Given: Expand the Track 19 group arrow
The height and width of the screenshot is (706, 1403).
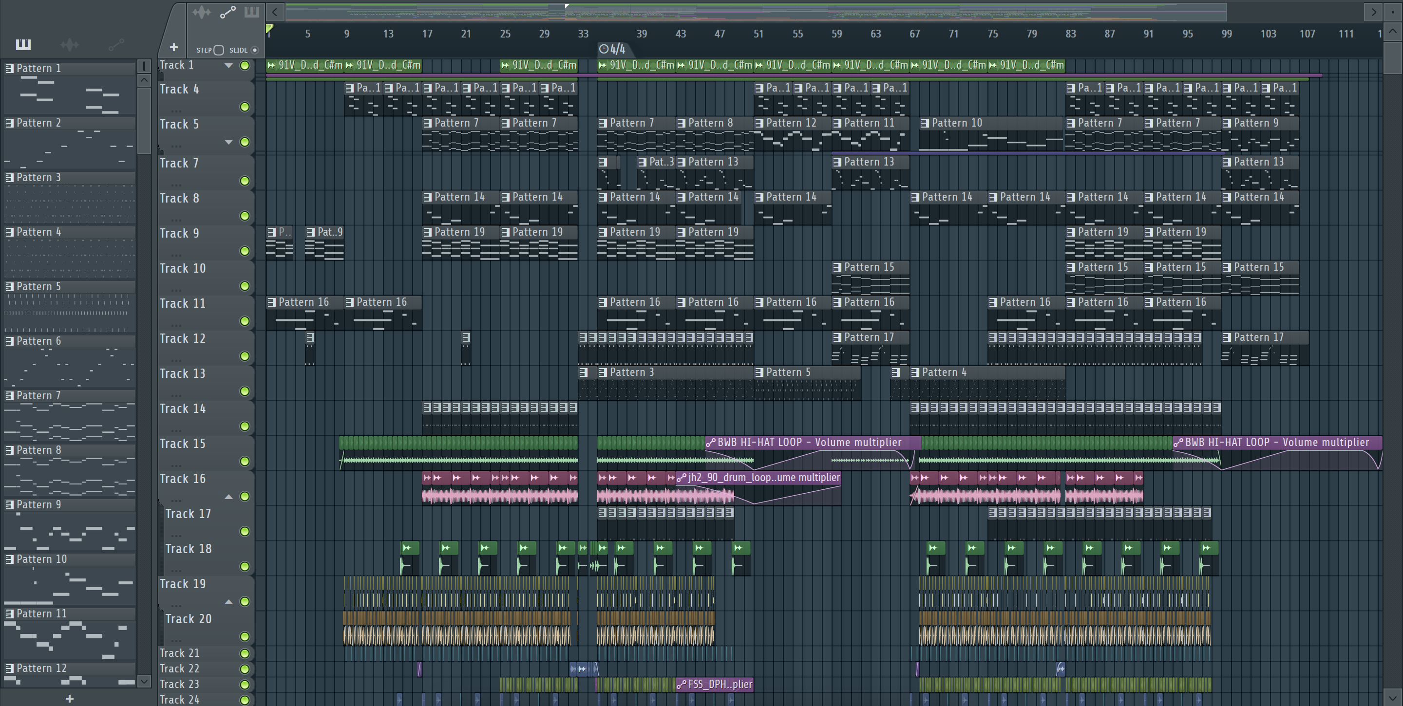Looking at the screenshot, I should (229, 601).
